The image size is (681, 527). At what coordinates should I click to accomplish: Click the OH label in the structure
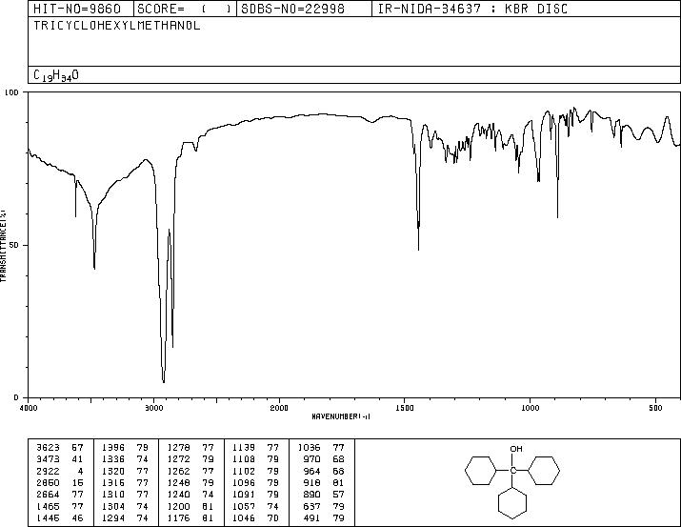[x=516, y=449]
